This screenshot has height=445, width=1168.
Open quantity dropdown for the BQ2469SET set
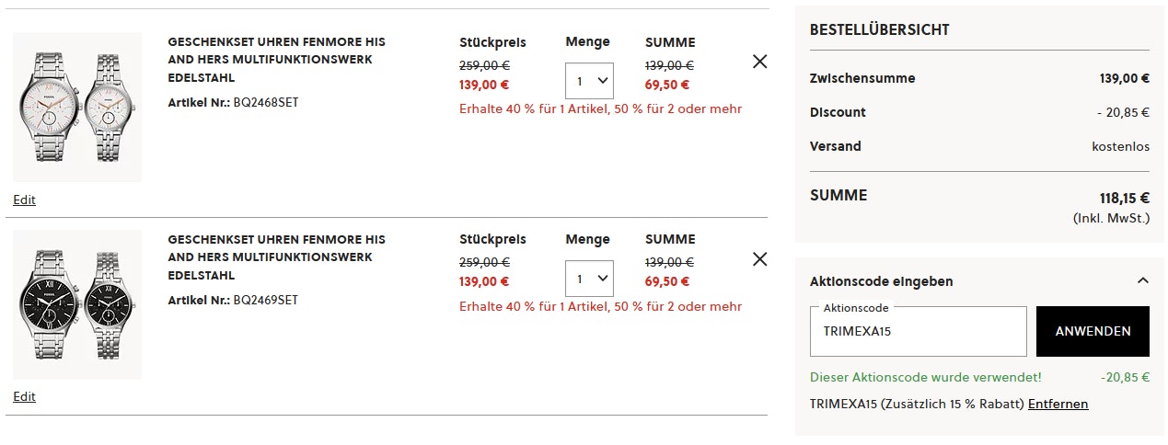tap(589, 279)
